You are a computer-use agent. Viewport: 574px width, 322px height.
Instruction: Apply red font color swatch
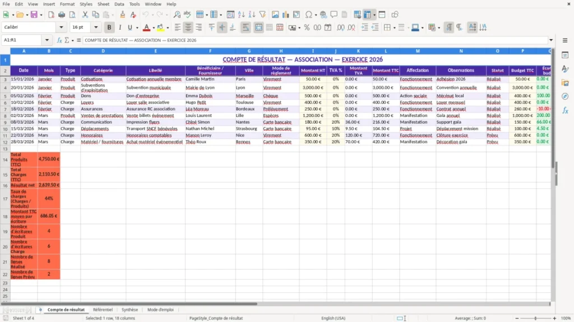(146, 27)
